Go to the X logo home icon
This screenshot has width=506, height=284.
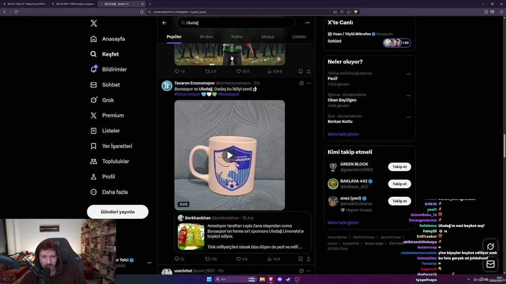(94, 23)
